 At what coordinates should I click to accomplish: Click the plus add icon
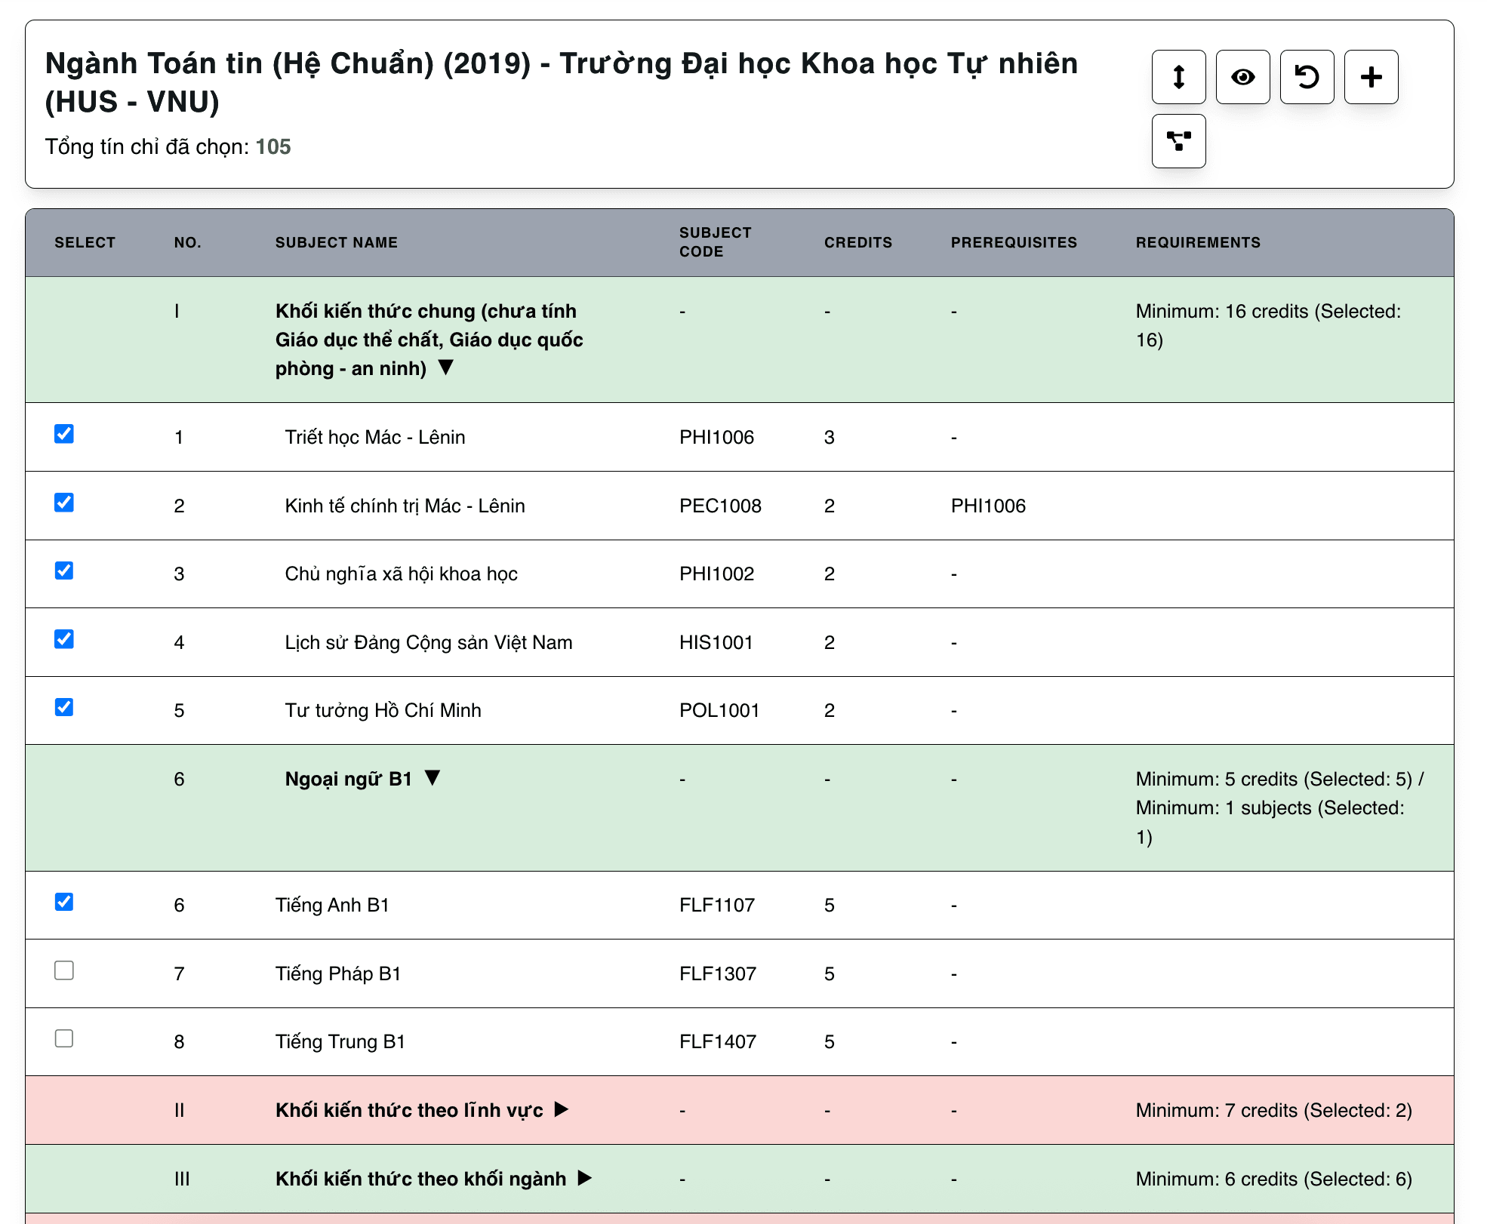(1371, 77)
